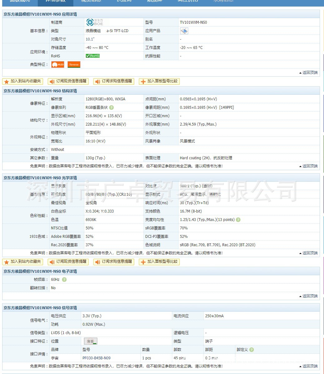Click the green RoHS badge
The image size is (324, 374).
click(x=93, y=56)
